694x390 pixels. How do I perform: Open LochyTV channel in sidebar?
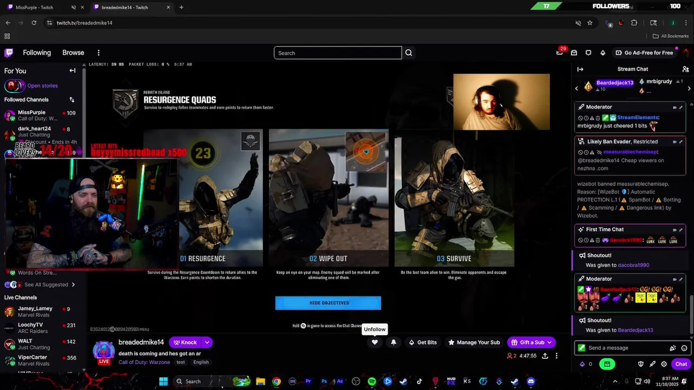click(41, 327)
